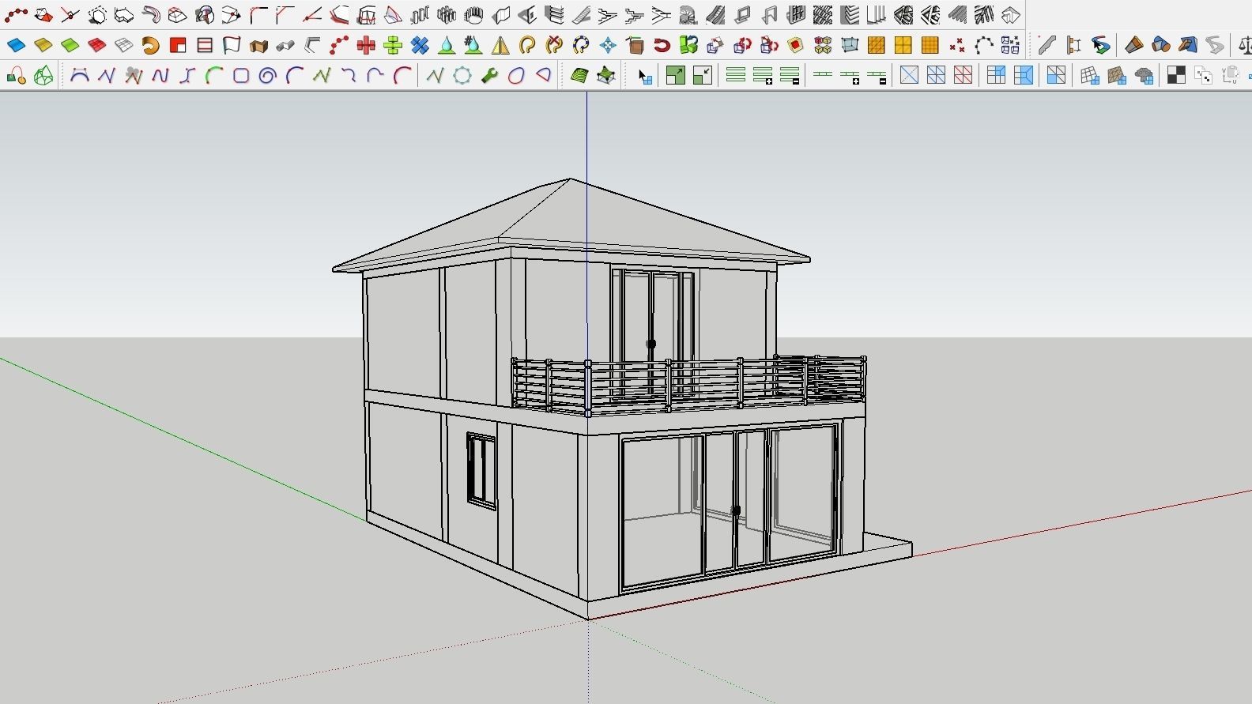Image resolution: width=1252 pixels, height=704 pixels.
Task: Select the ramp staircase tool icon
Action: 581,15
